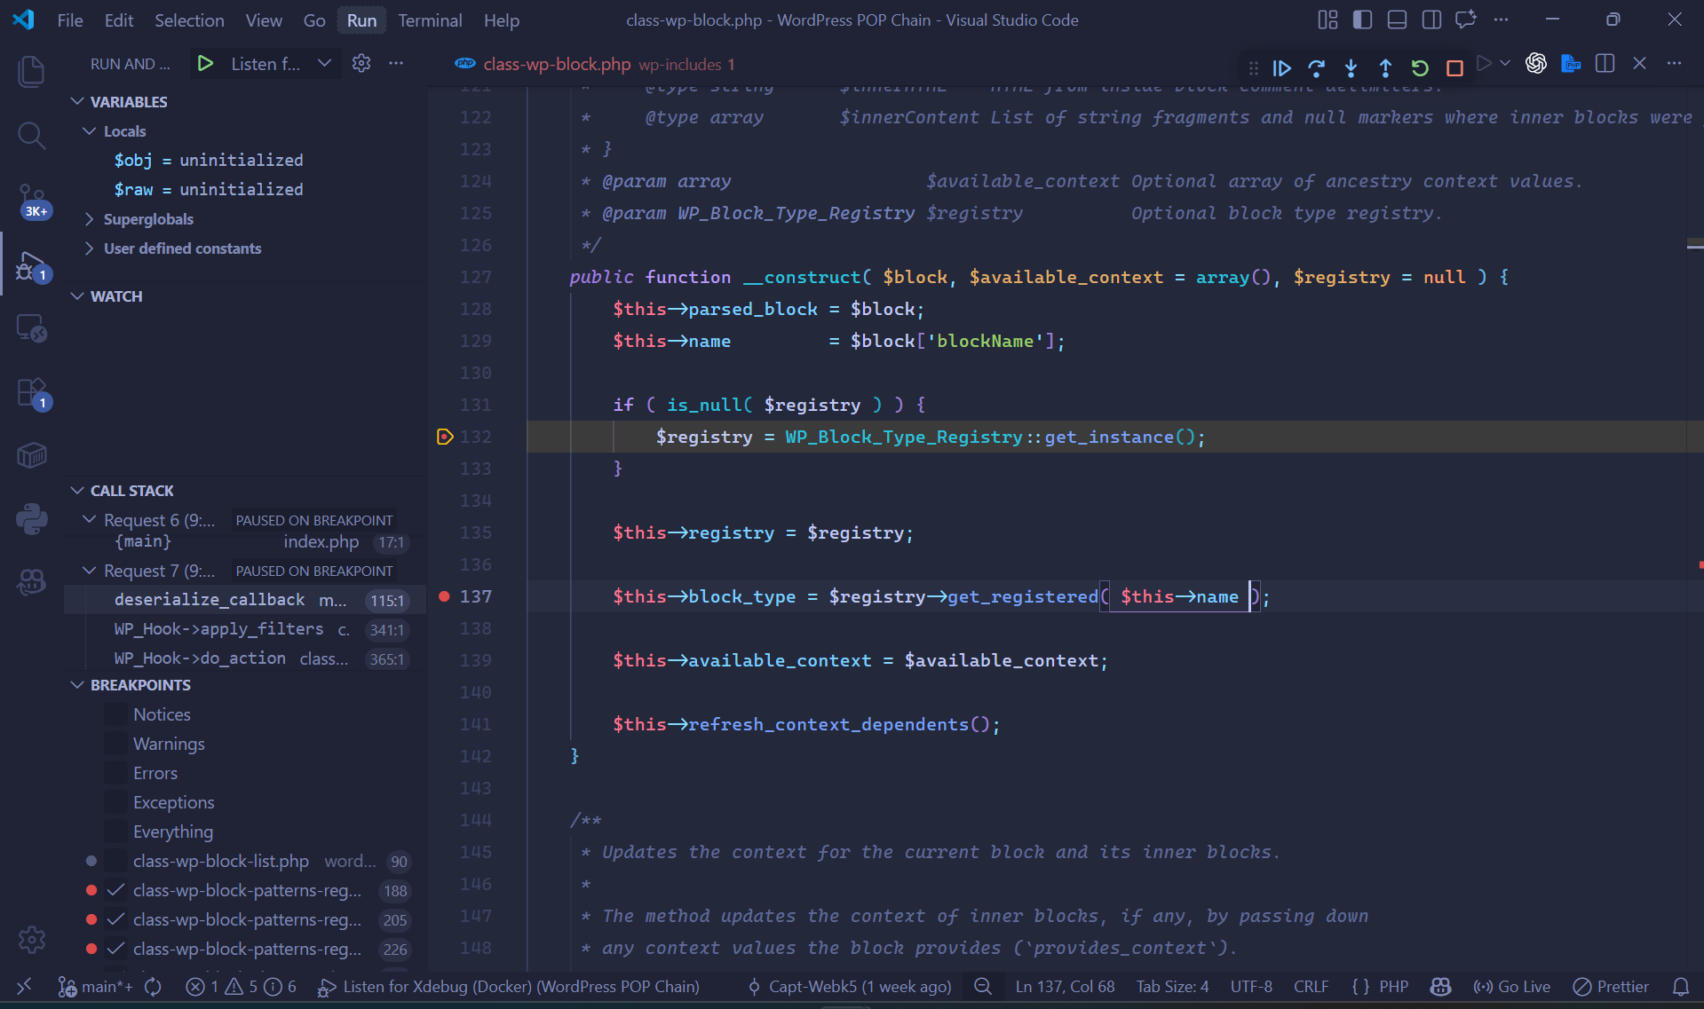This screenshot has width=1704, height=1009.
Task: Enable the Warnings breakpoint checkbox
Action: pos(115,744)
